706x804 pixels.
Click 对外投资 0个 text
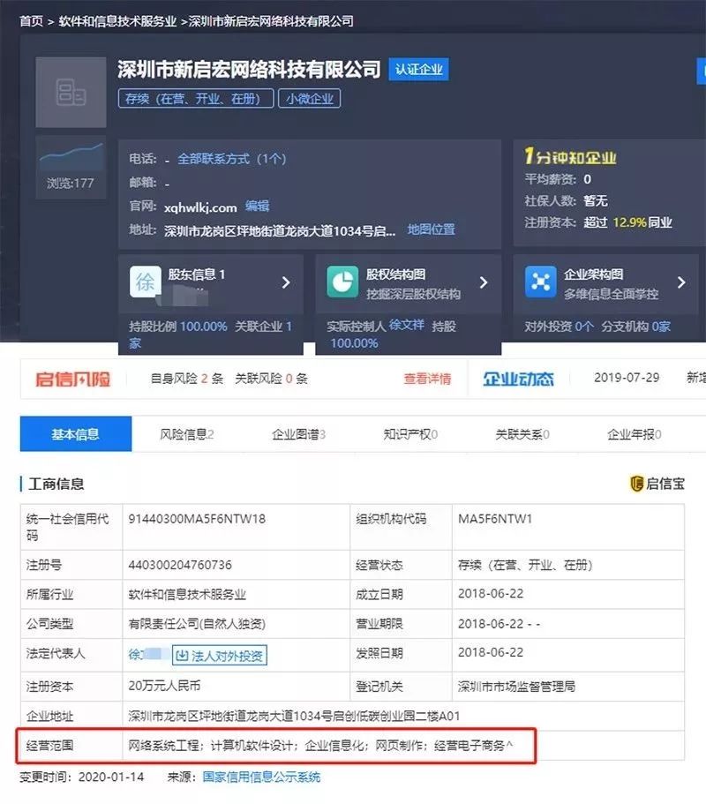click(559, 327)
